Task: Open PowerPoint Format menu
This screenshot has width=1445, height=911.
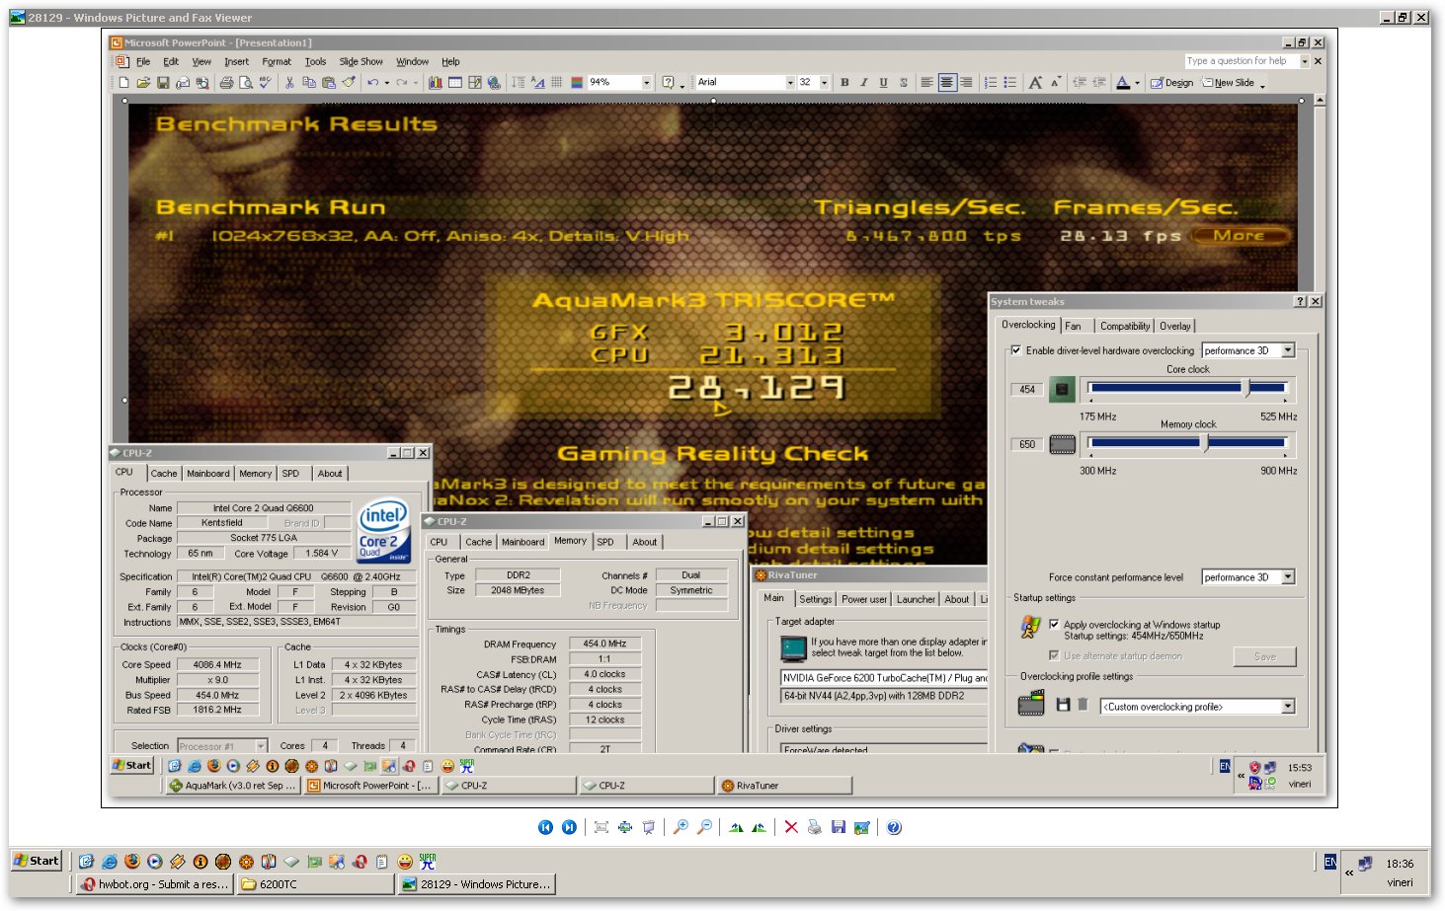Action: tap(277, 61)
